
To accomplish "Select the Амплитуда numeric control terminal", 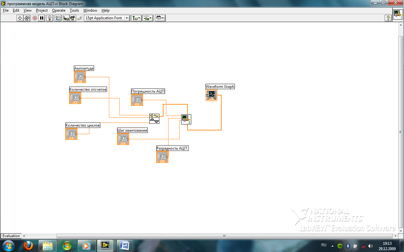I will tap(80, 77).
